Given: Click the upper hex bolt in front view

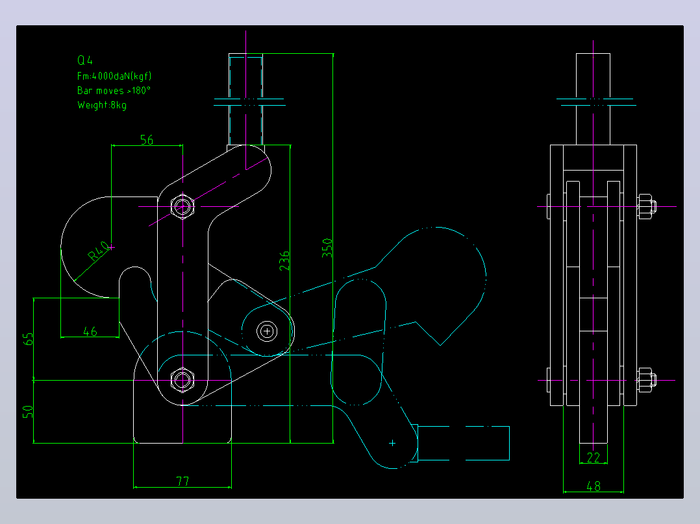Looking at the screenshot, I should (182, 206).
